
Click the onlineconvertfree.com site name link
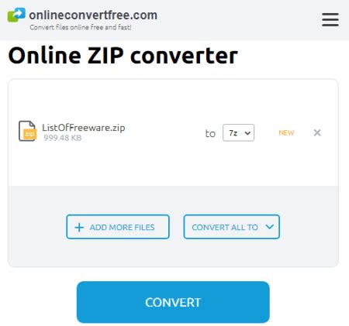93,15
